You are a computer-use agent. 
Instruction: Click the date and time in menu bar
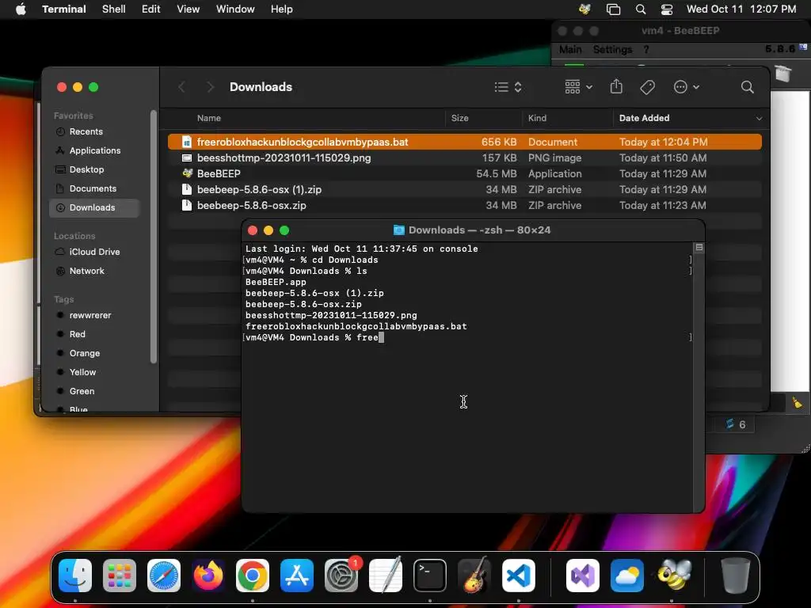(x=741, y=9)
